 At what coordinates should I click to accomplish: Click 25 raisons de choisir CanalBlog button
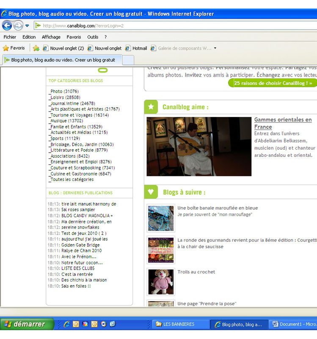coord(273,83)
